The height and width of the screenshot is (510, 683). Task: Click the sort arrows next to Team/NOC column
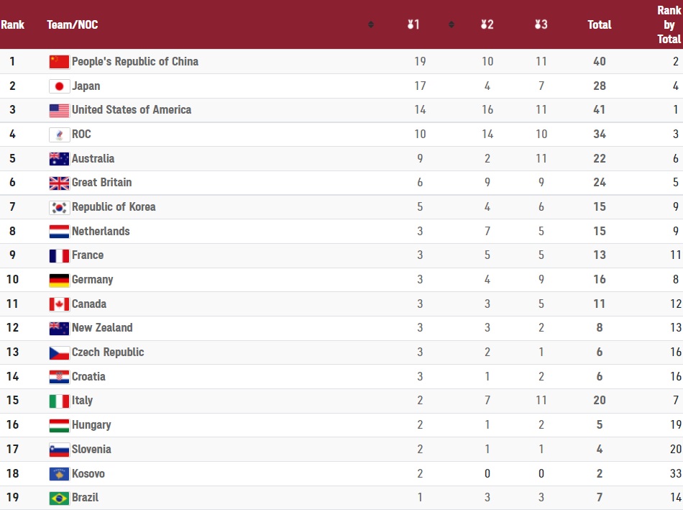tap(371, 24)
